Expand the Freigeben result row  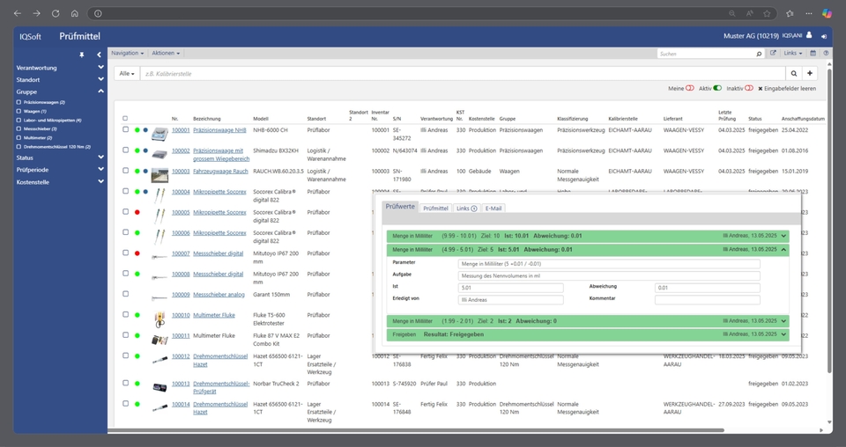click(x=783, y=334)
